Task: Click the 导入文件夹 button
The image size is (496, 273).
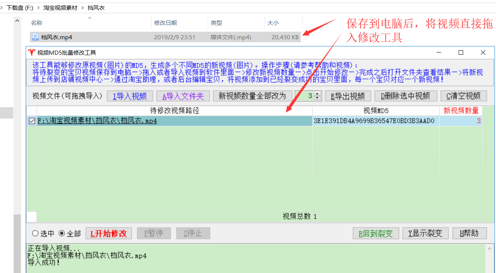Action: coord(183,96)
